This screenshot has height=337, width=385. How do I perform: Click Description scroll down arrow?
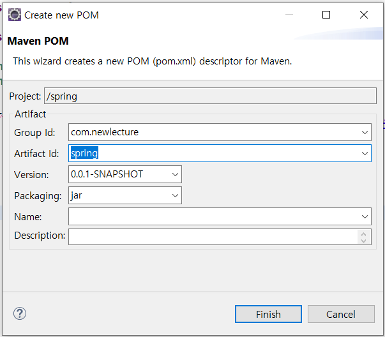coord(364,241)
